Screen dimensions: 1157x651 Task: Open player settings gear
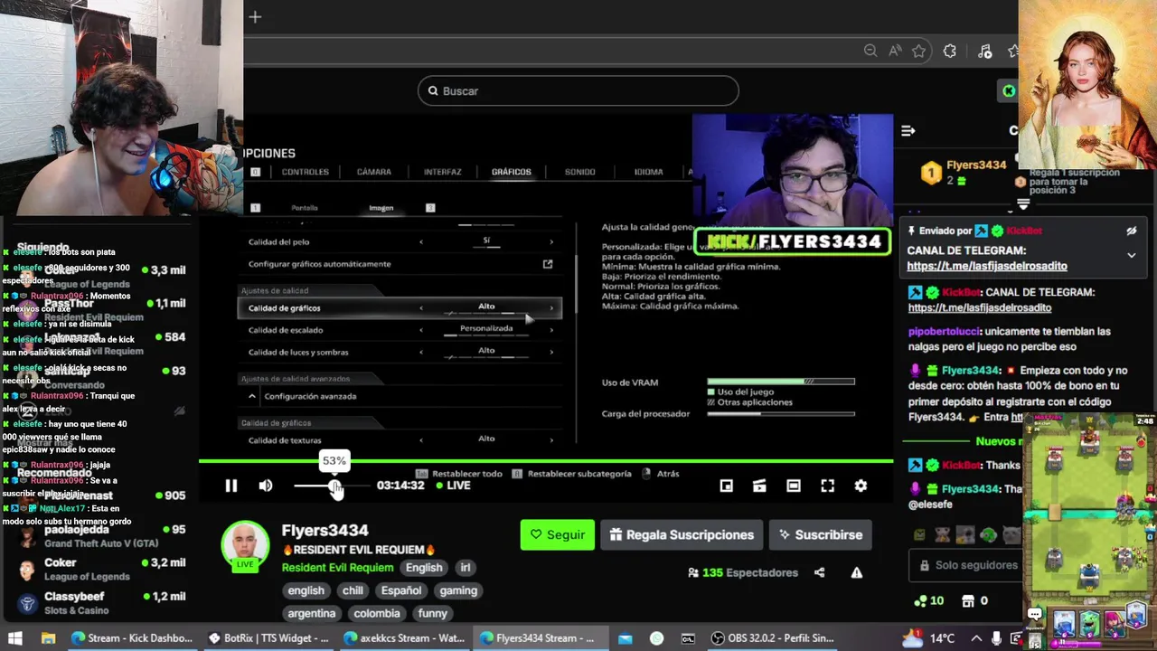pos(861,486)
